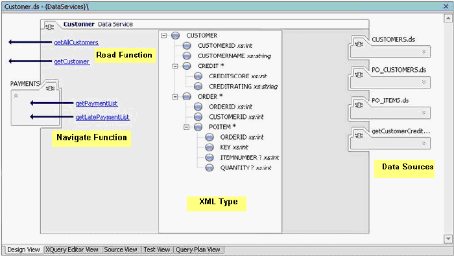Image resolution: width=454 pixels, height=256 pixels.
Task: Click the CUSTOMERS.ds data source icon
Action: point(359,44)
